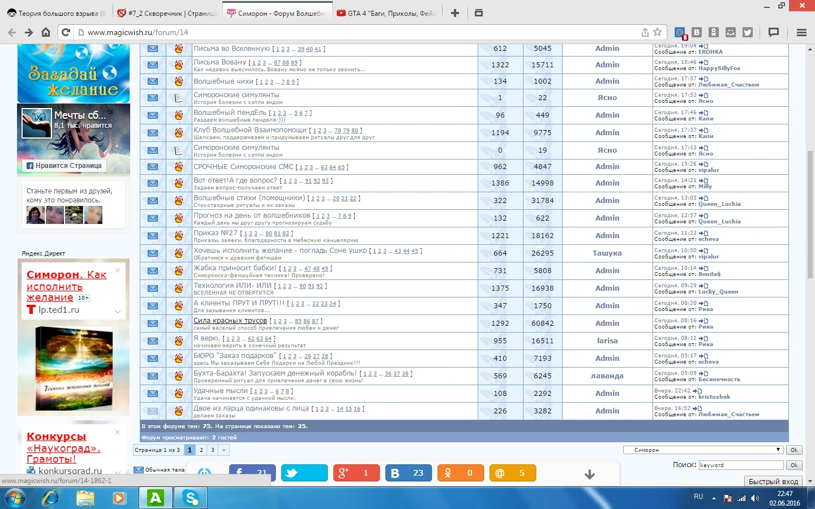Go to next forum page with » arrow
The width and height of the screenshot is (815, 509).
(224, 450)
